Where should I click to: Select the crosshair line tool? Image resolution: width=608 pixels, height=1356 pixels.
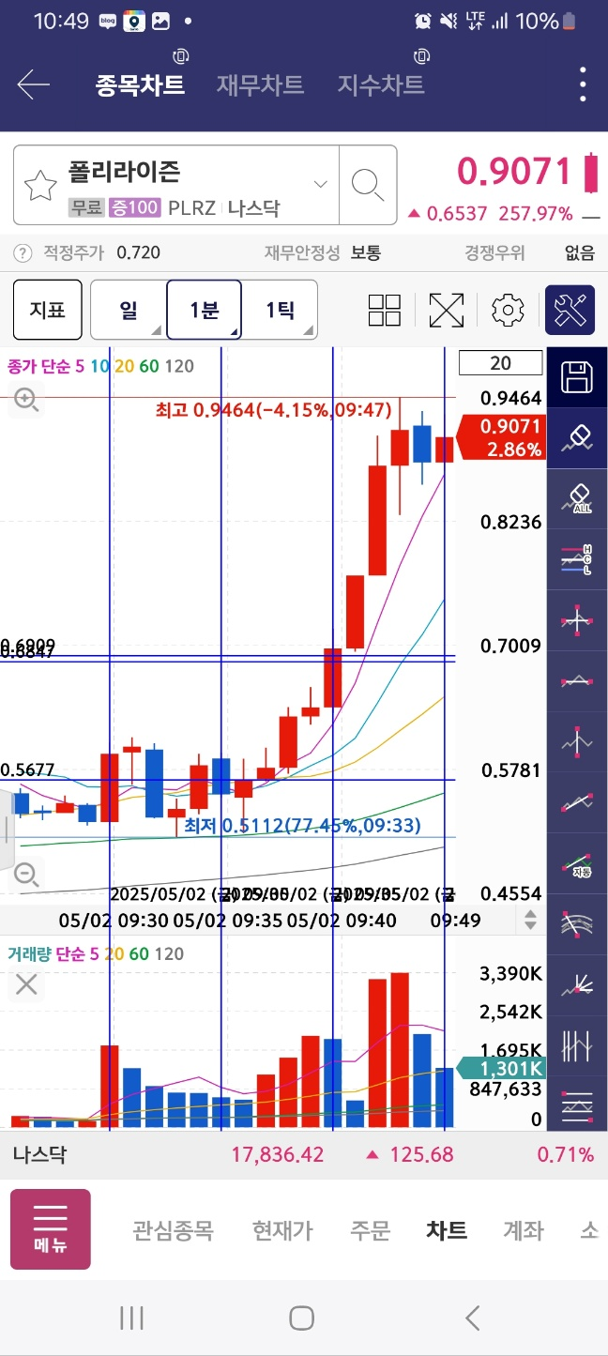coord(577,620)
